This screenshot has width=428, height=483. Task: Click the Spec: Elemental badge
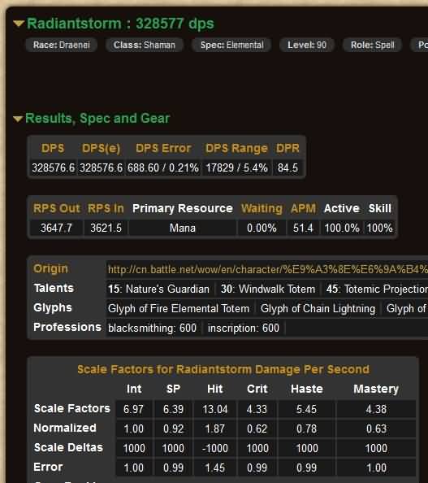pos(231,45)
